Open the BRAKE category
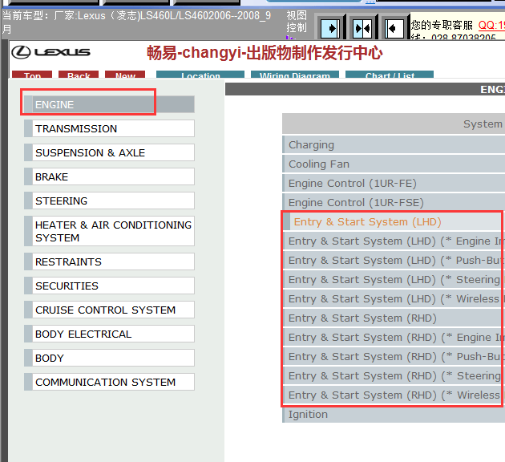Image resolution: width=505 pixels, height=462 pixels. point(109,176)
